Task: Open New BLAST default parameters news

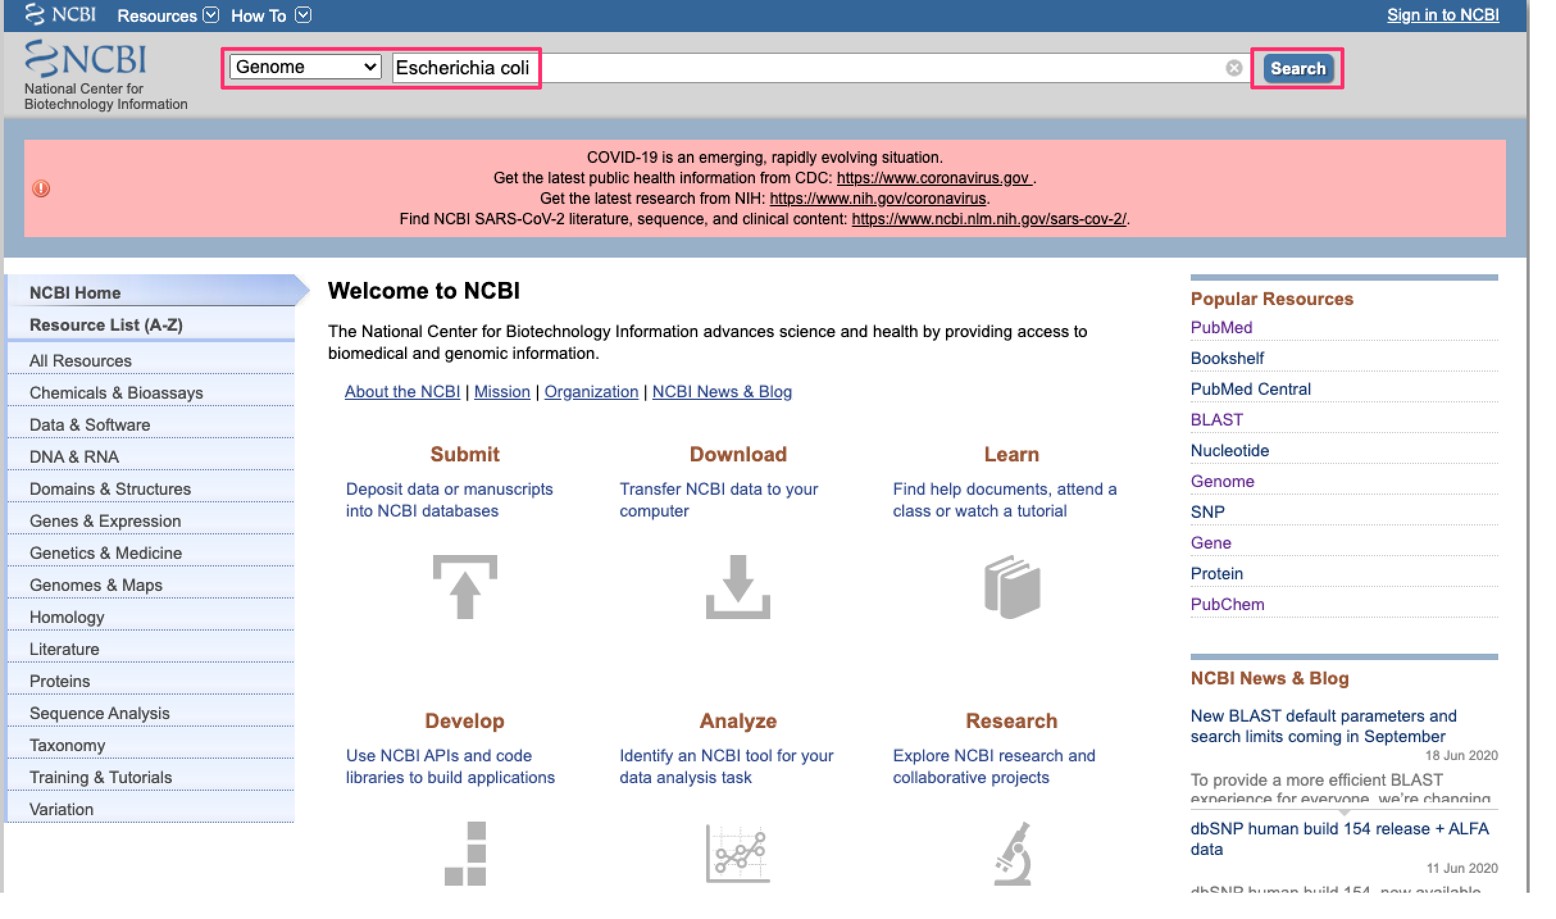Action: click(1324, 726)
